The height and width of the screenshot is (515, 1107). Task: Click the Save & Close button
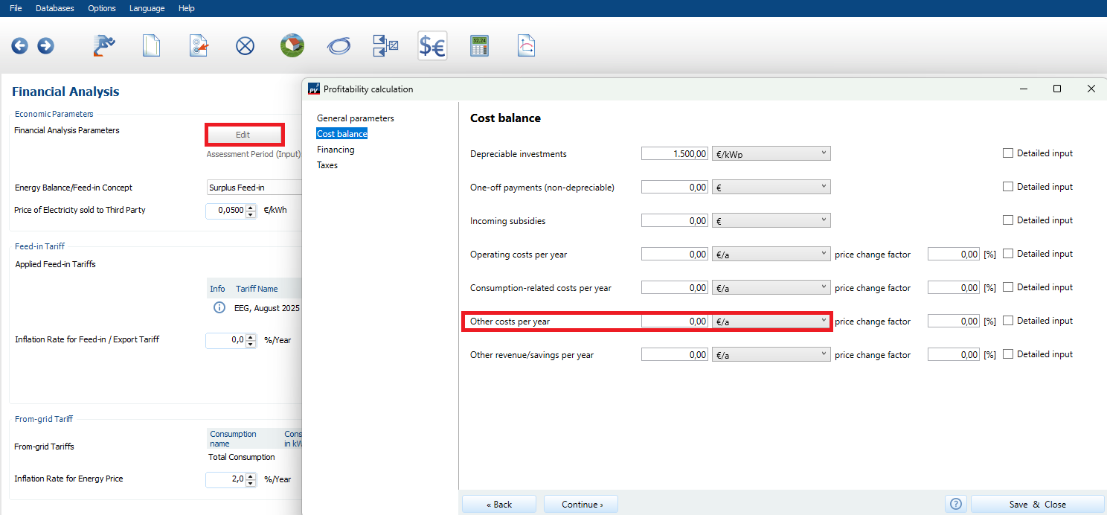pos(1037,504)
